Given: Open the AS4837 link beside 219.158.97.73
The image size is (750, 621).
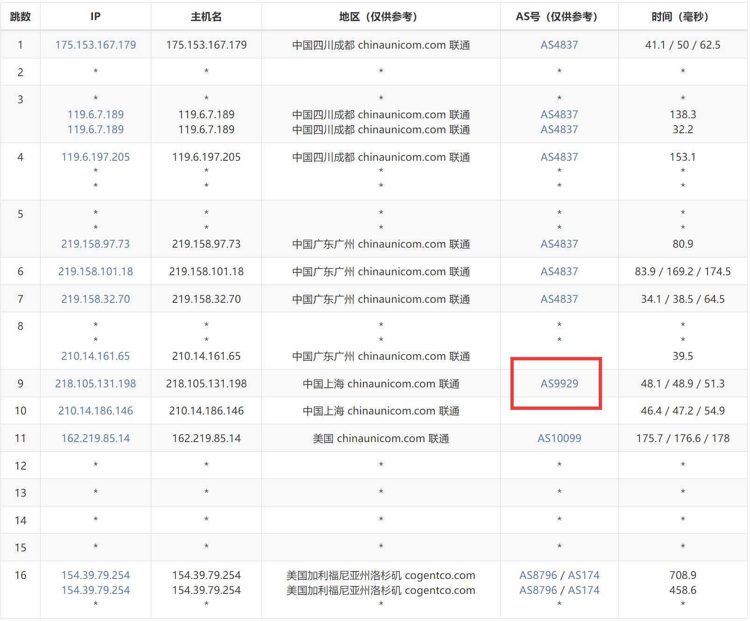Looking at the screenshot, I should (559, 244).
